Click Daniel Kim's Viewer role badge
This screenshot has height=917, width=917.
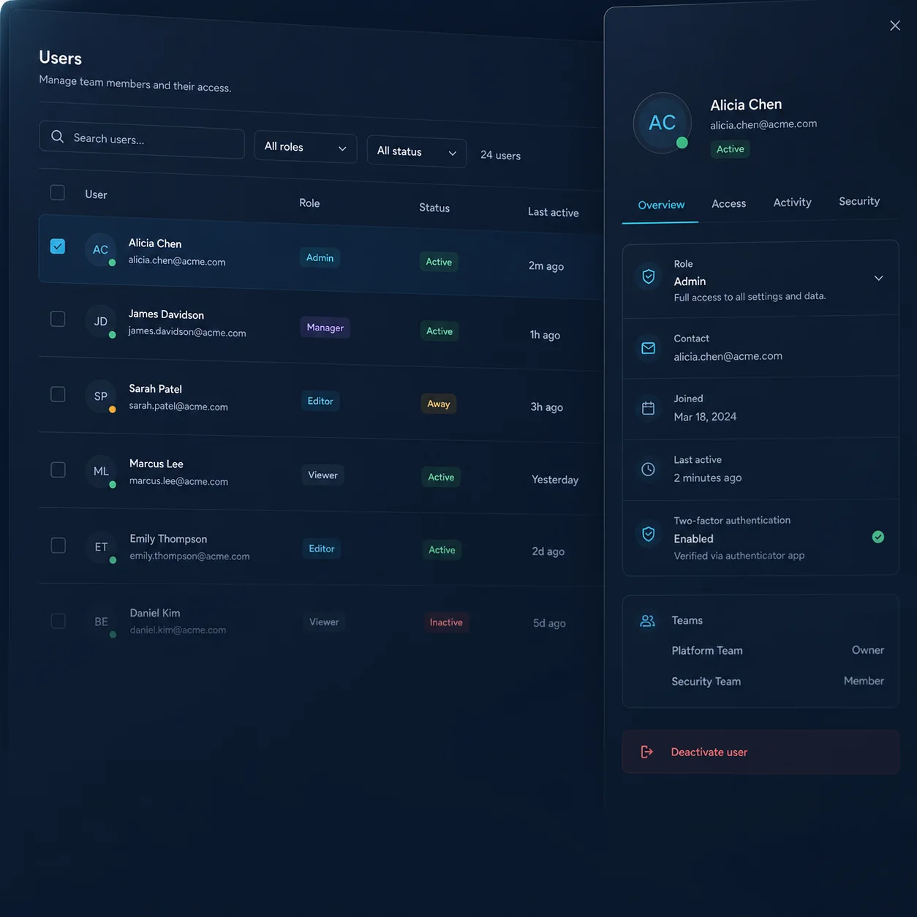click(x=324, y=622)
